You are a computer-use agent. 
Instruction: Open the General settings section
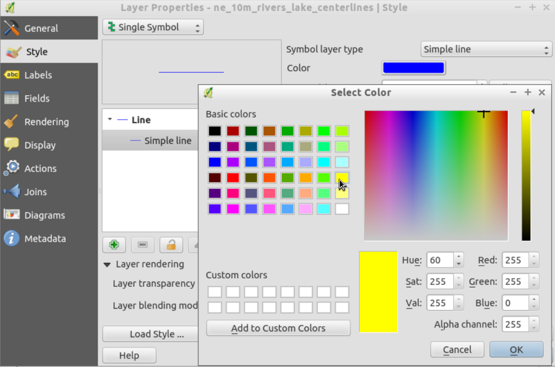click(41, 28)
